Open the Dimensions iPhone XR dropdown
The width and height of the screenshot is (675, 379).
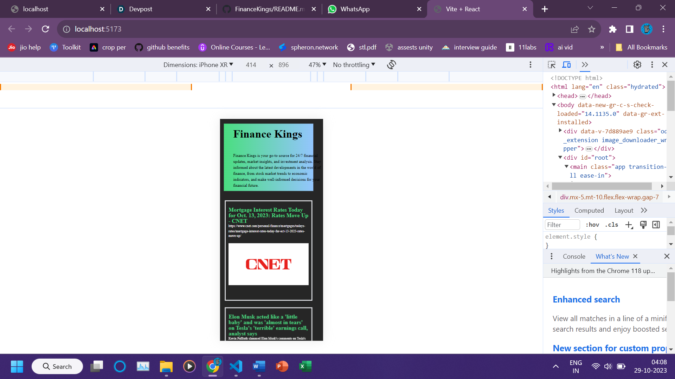point(198,65)
